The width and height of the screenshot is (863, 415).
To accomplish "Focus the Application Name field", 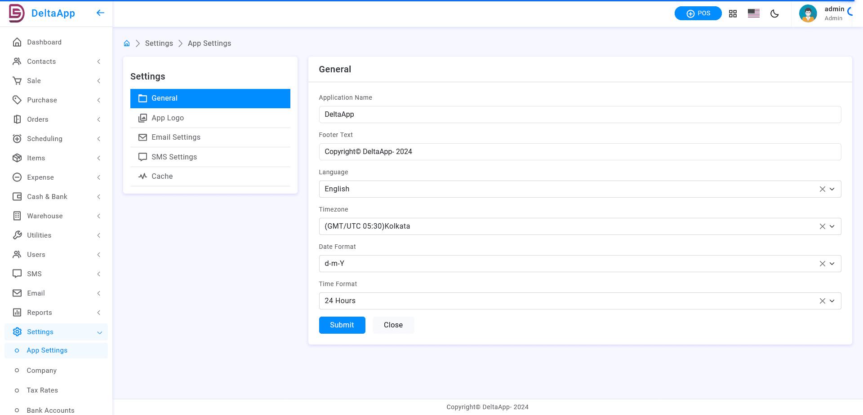I will coord(580,115).
